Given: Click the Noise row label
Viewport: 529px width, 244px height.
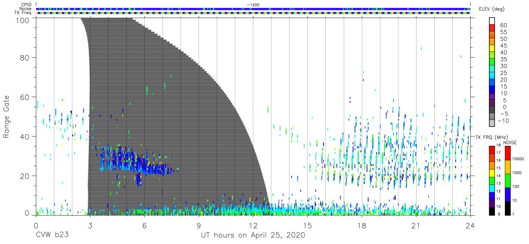Looking at the screenshot, I should point(25,9).
